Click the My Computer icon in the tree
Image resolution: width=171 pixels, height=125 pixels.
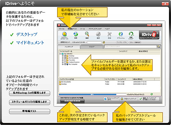[67, 64]
